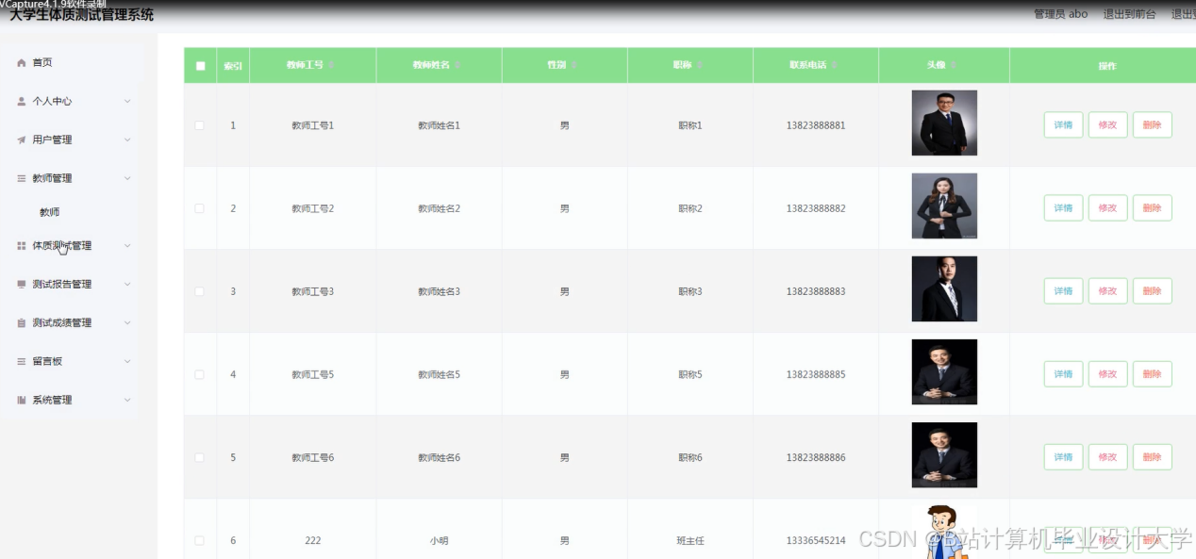Sort by 教师工号 column arrows
The image size is (1196, 559).
331,65
